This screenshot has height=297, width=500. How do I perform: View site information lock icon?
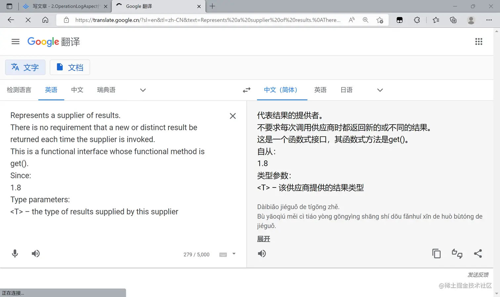click(66, 20)
